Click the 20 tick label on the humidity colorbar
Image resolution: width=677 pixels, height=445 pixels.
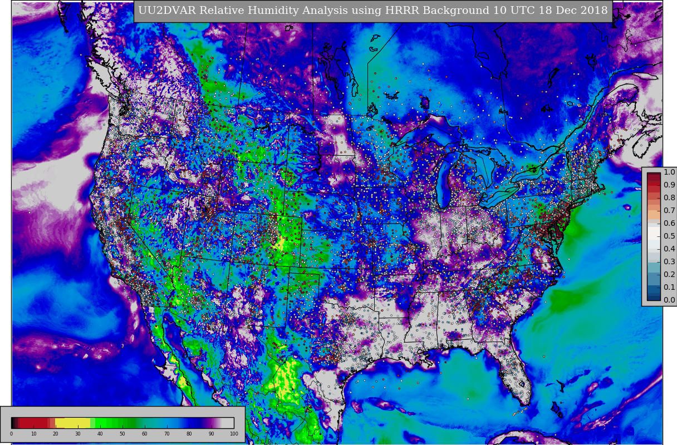(x=56, y=433)
